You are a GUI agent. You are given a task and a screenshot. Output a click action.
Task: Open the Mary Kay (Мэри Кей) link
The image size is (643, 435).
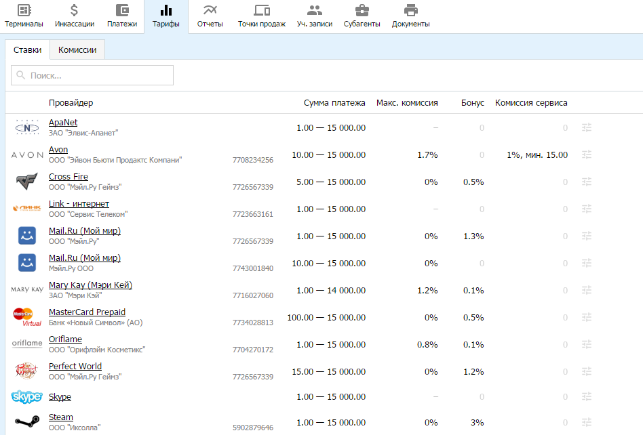(x=90, y=285)
